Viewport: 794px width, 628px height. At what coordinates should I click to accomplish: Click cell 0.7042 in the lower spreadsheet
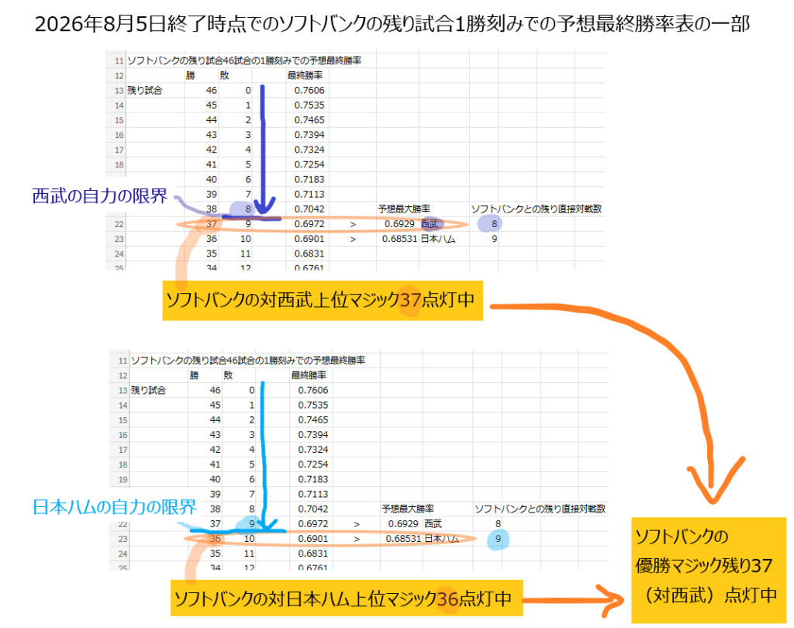pos(312,509)
